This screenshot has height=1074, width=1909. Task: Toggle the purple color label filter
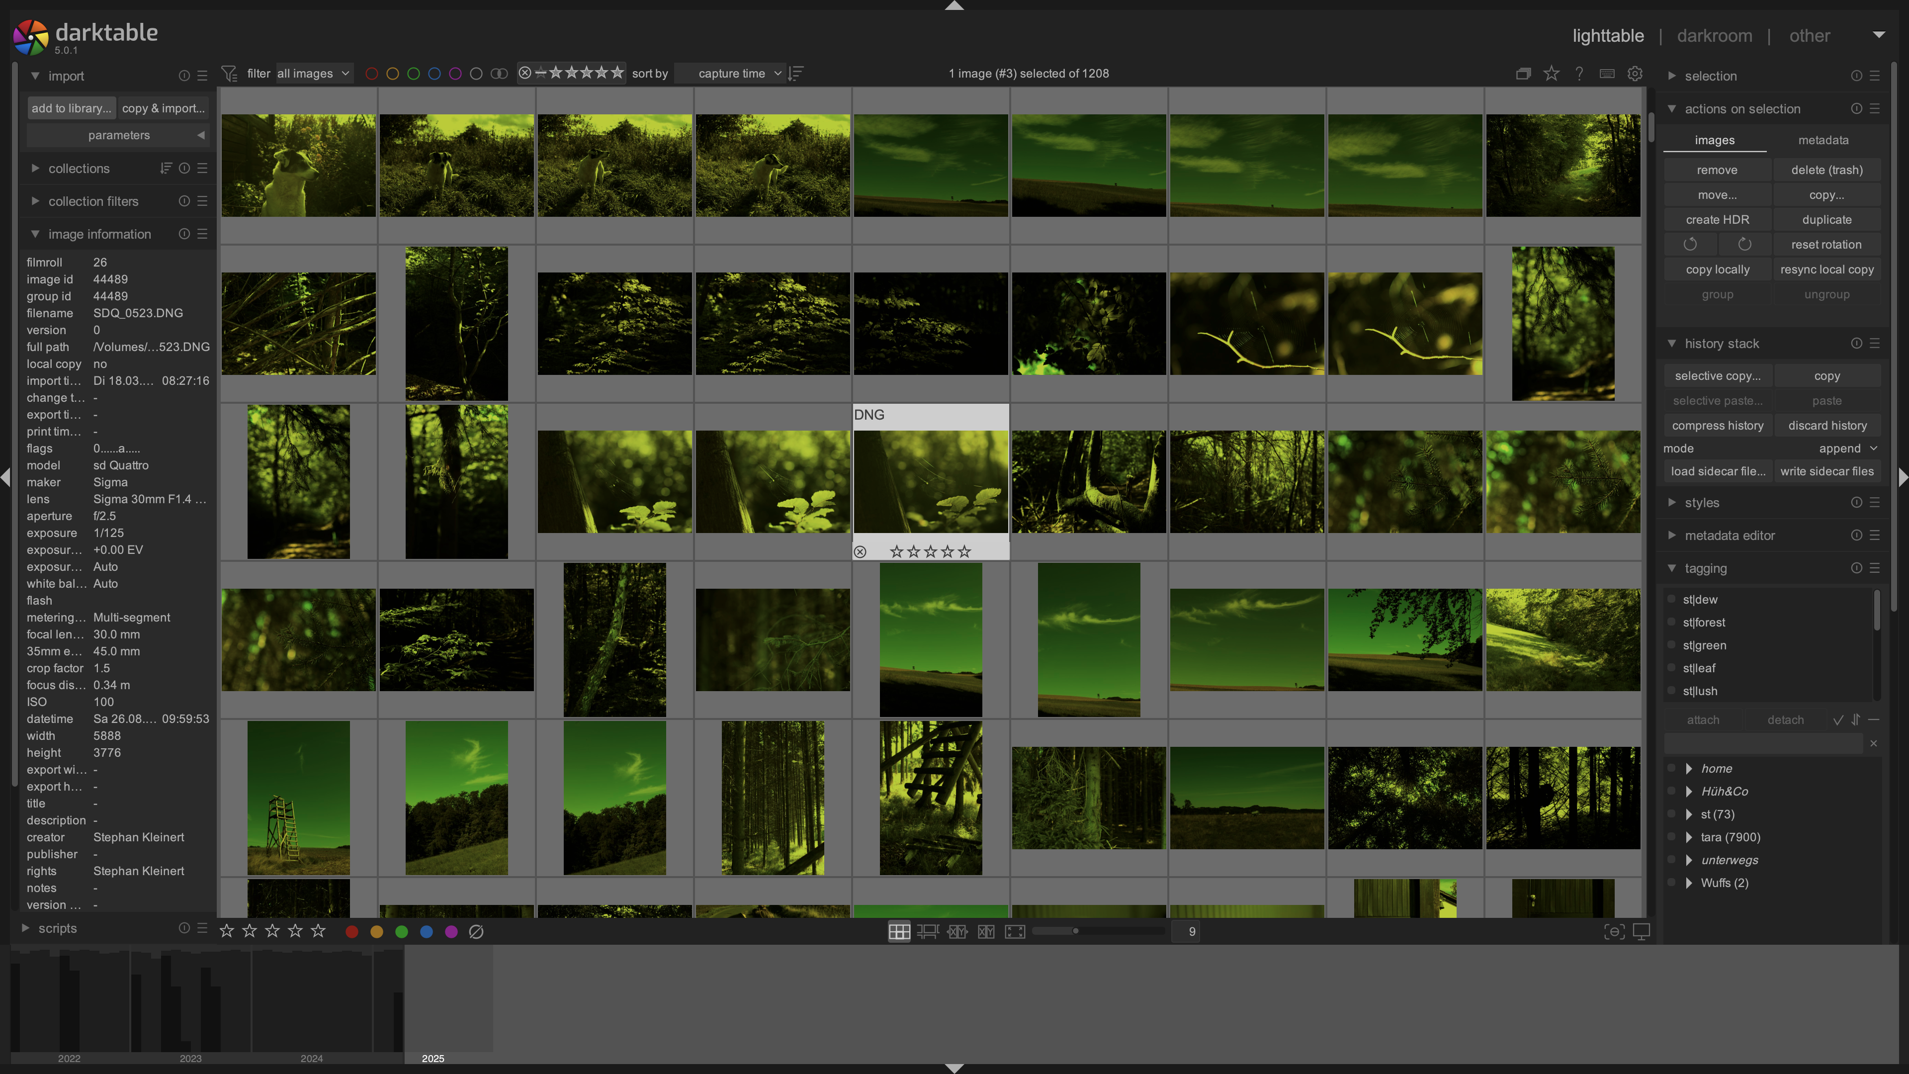click(x=455, y=74)
